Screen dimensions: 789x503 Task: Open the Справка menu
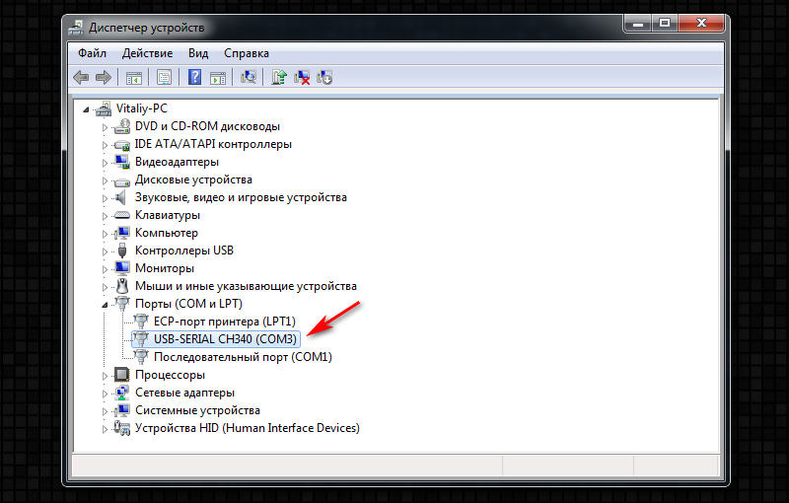click(x=246, y=53)
